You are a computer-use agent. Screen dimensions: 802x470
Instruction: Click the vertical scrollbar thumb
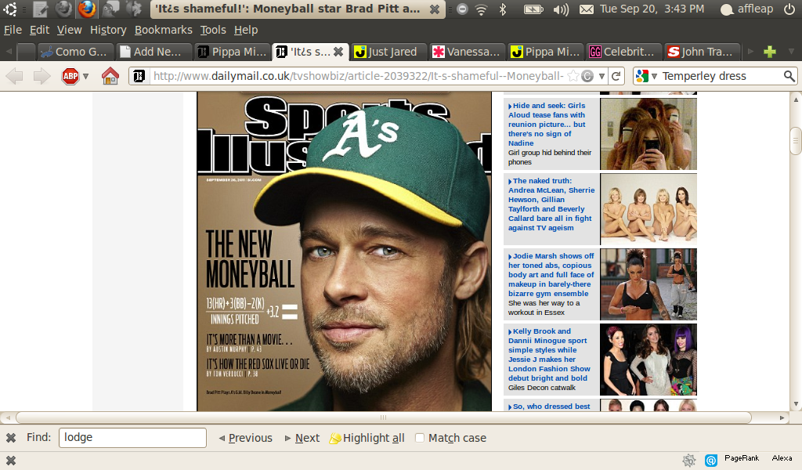pyautogui.click(x=796, y=140)
